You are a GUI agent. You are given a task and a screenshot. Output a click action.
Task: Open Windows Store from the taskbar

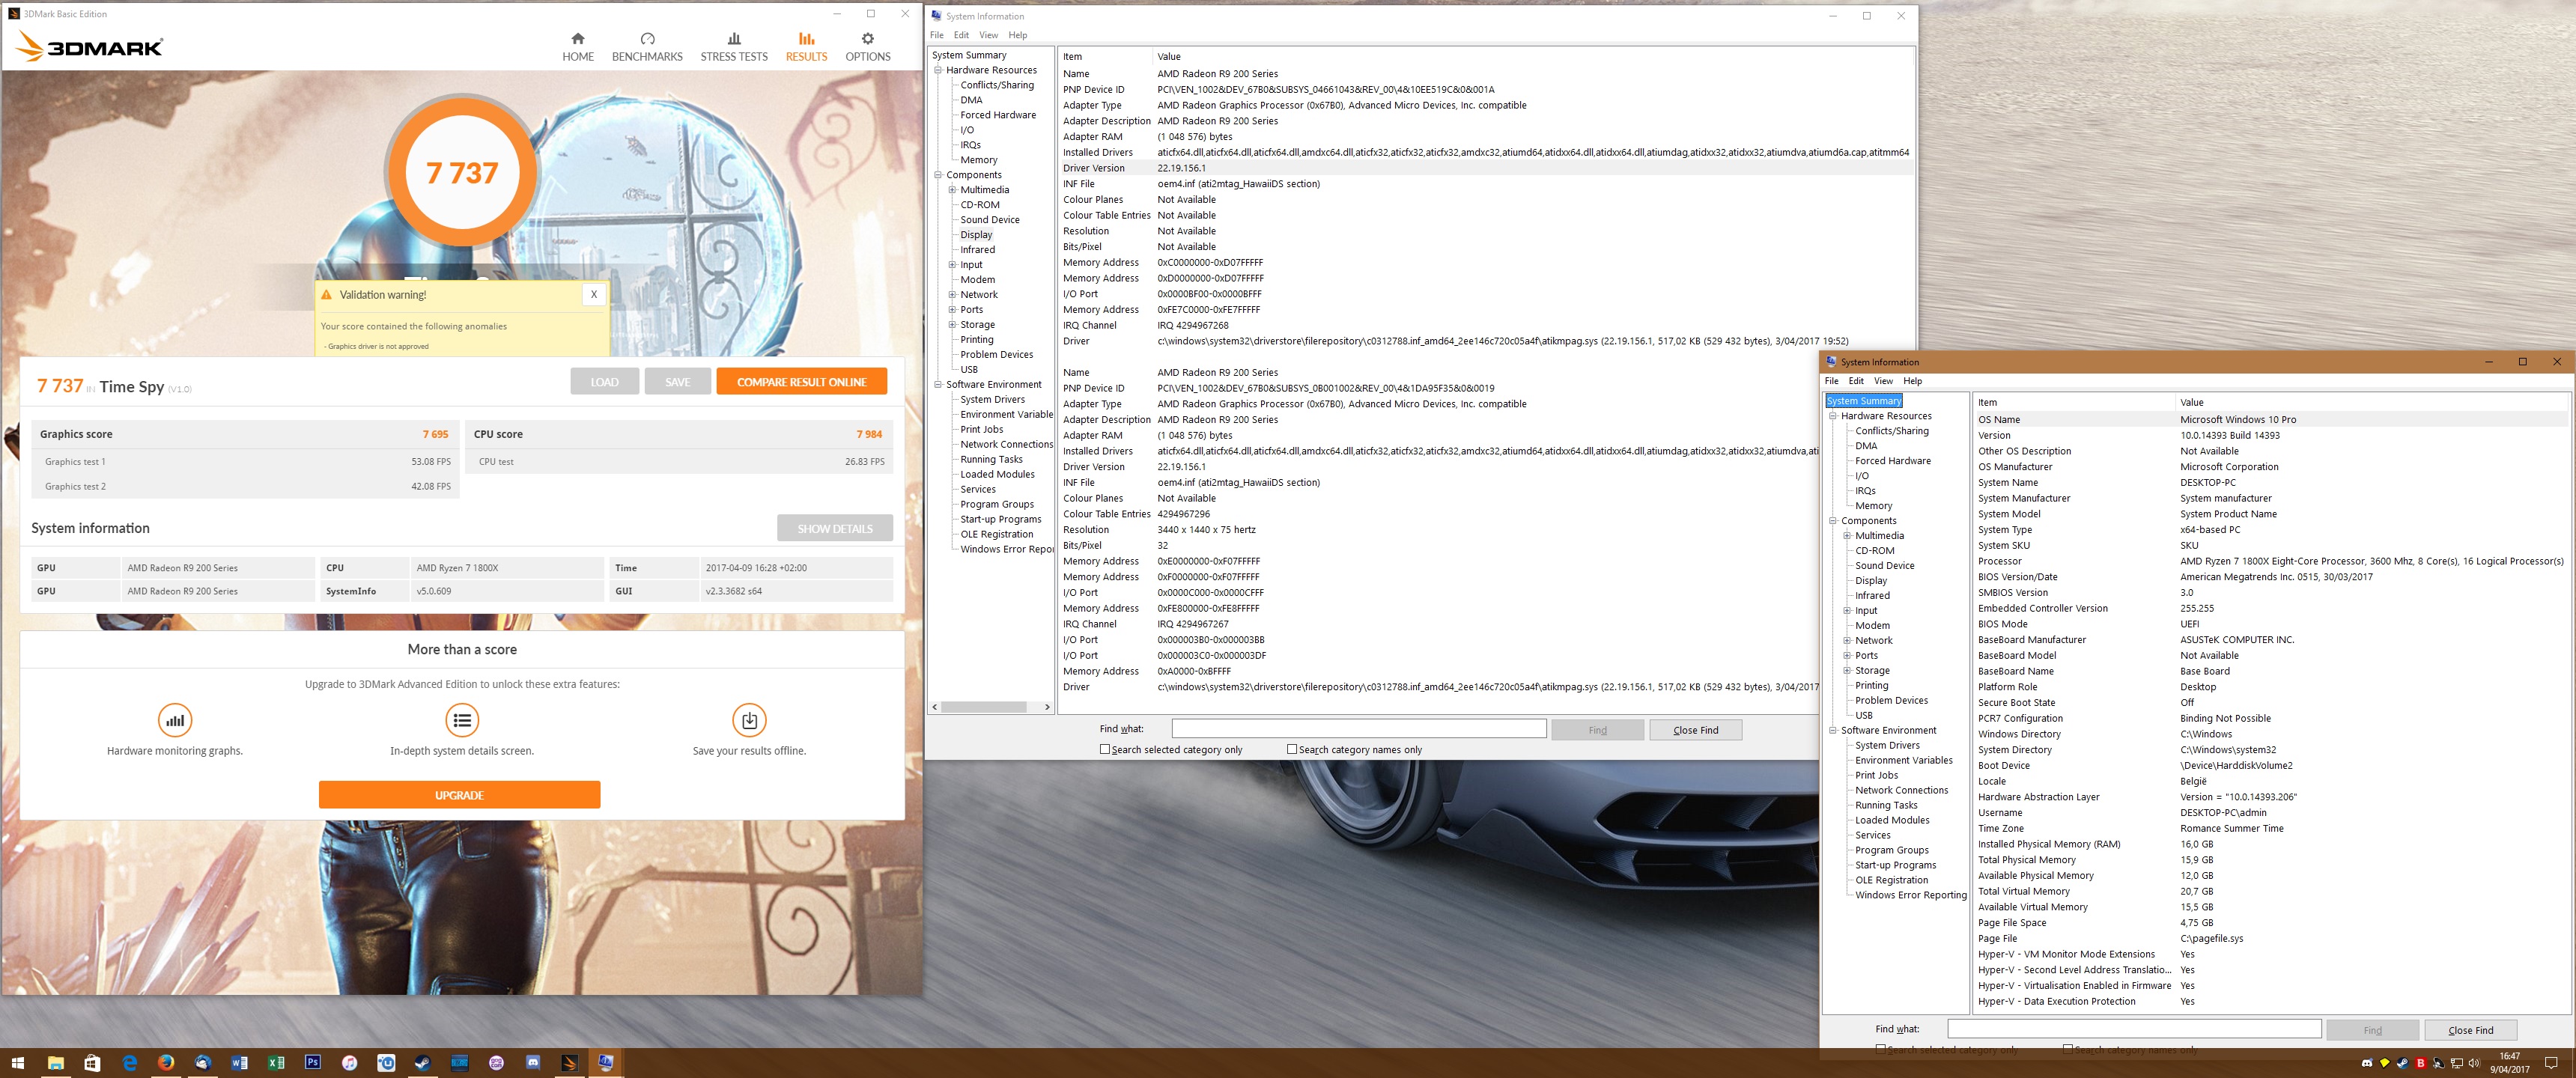coord(92,1063)
